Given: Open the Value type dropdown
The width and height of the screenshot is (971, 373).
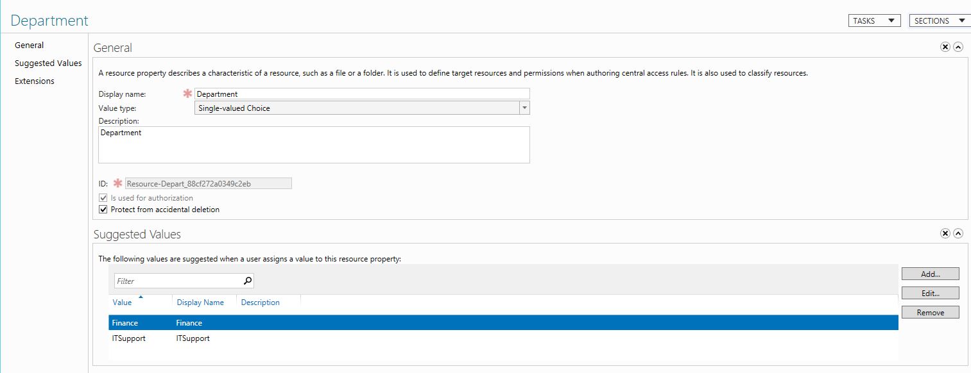Looking at the screenshot, I should tap(524, 107).
